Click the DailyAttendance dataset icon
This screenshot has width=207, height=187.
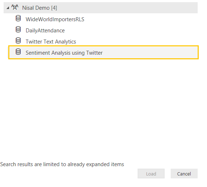point(18,29)
